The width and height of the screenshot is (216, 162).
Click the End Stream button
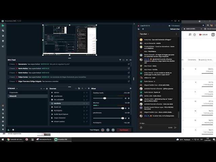pyautogui.click(x=124, y=130)
